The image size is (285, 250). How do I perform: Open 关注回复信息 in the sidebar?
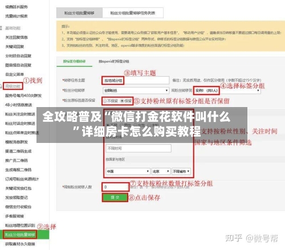tap(17, 38)
